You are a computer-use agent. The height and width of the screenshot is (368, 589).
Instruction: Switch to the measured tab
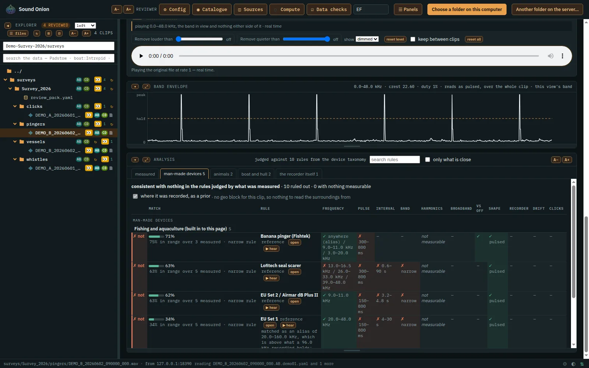pos(145,174)
